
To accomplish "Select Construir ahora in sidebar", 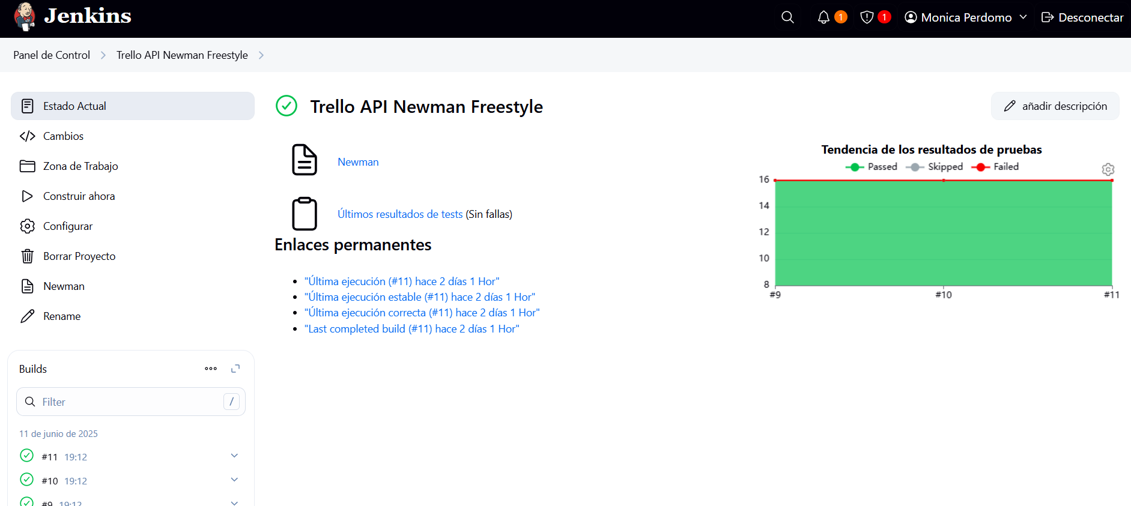I will pyautogui.click(x=133, y=196).
